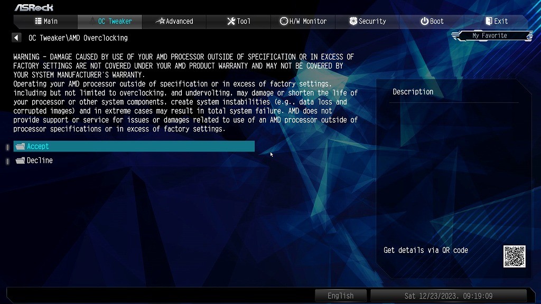
Task: Click the QR code image
Action: [x=514, y=256]
